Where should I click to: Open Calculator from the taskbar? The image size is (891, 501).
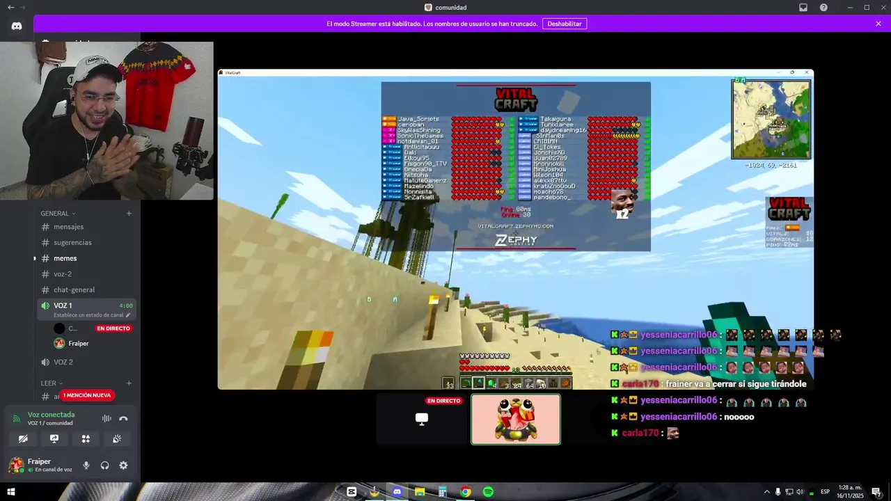pos(443,492)
